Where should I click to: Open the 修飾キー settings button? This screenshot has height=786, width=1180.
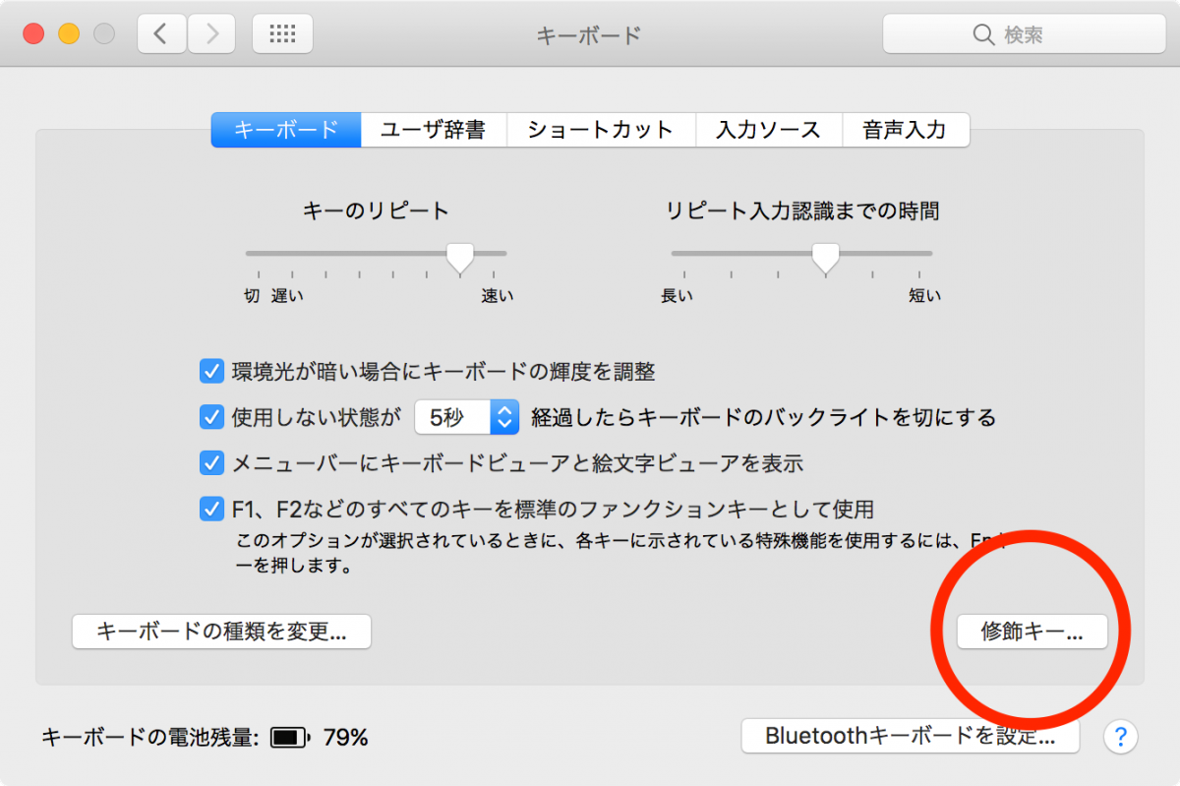[1032, 633]
